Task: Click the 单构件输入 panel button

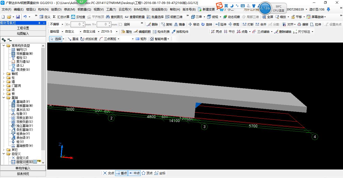Action: 23,168
